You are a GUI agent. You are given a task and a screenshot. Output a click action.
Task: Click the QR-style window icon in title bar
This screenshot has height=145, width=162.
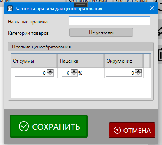pos(10,8)
